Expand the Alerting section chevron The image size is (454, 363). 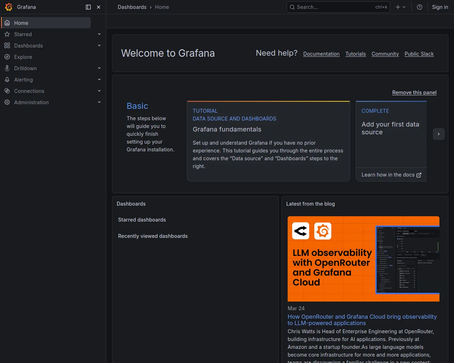tap(99, 79)
